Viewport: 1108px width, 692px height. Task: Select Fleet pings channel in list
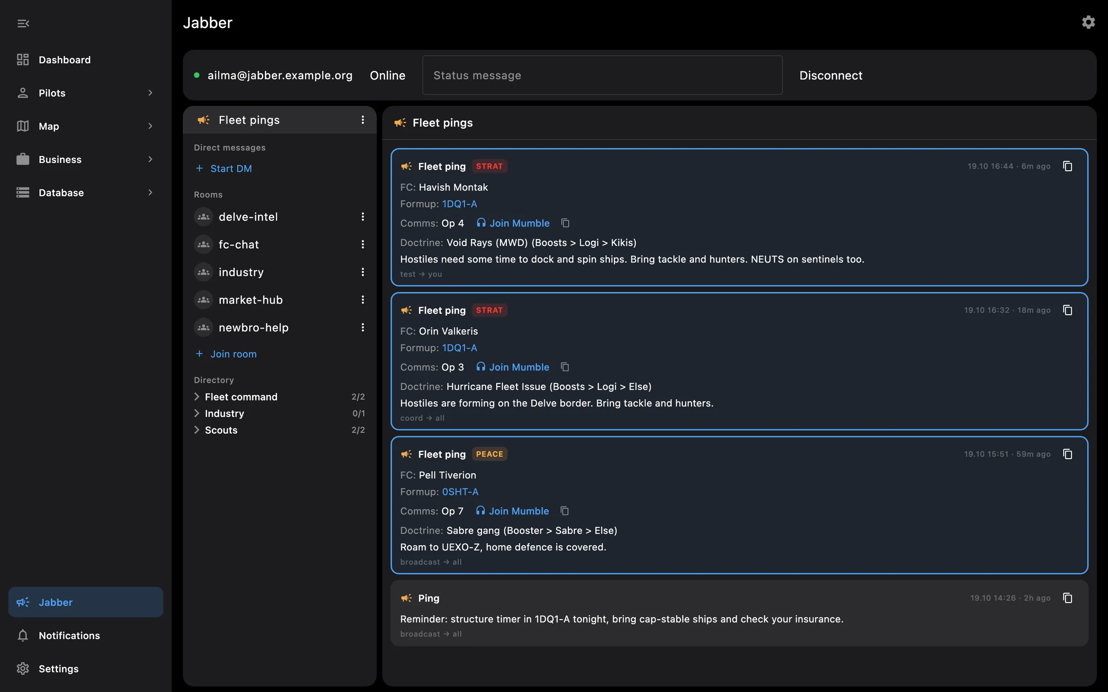pos(280,120)
